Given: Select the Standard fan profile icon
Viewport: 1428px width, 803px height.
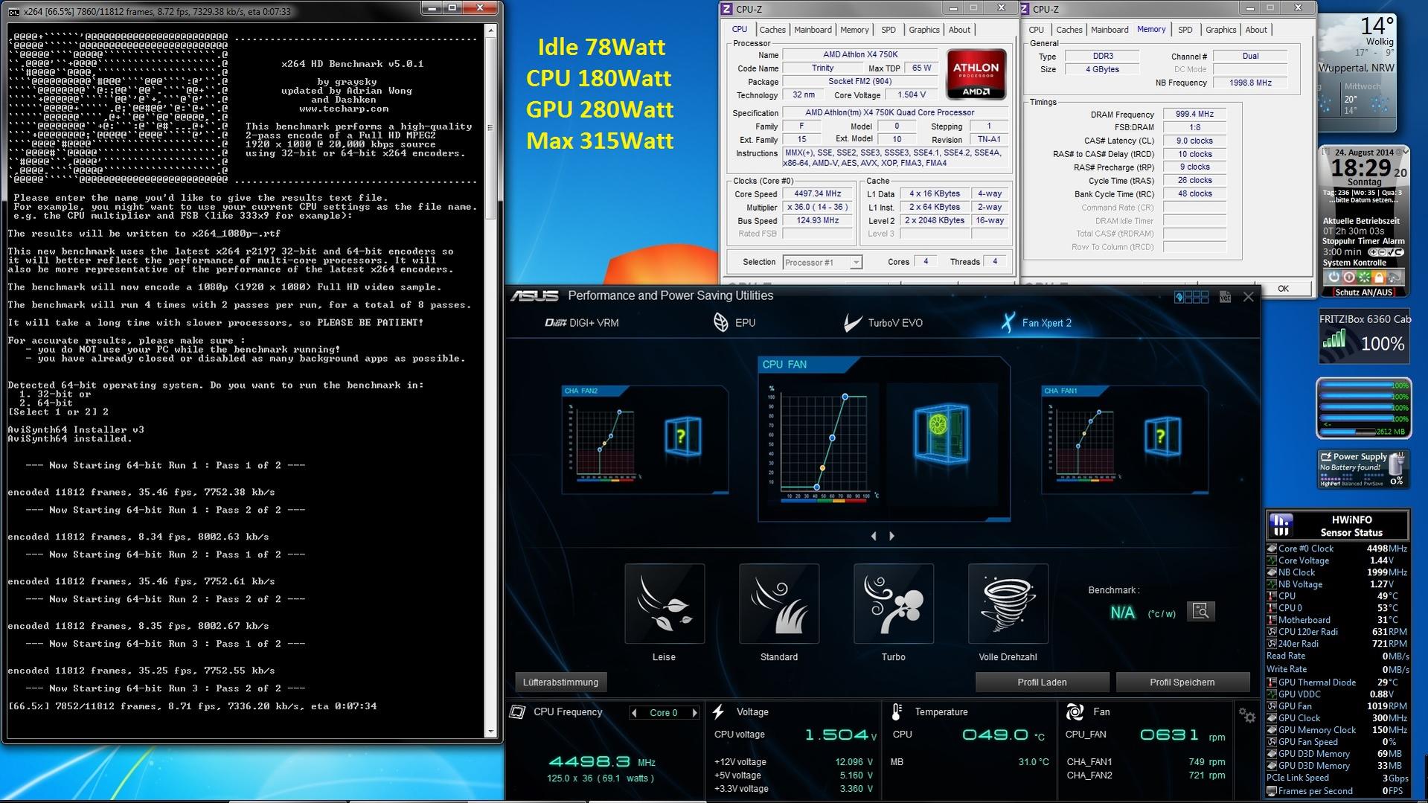Looking at the screenshot, I should [779, 604].
